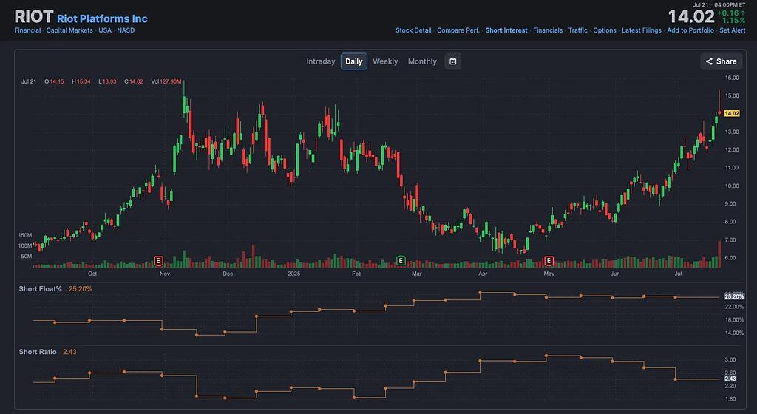Click Riot Platforms Inc company name

click(102, 18)
